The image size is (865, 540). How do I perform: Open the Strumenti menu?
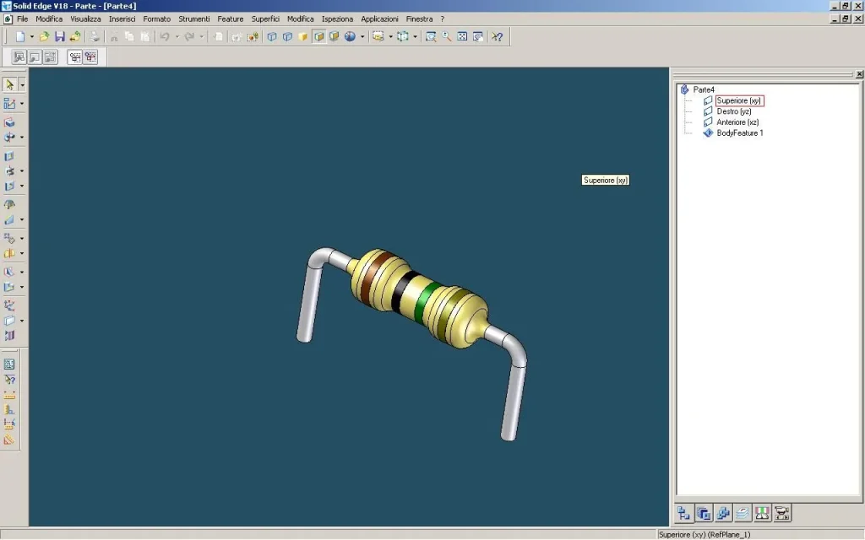193,19
